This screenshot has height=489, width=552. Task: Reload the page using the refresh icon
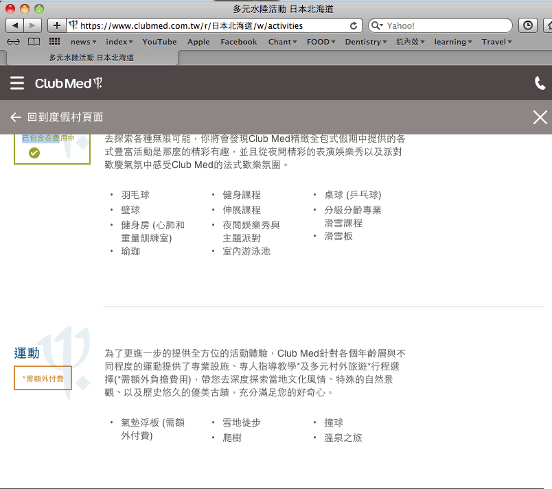click(x=354, y=25)
